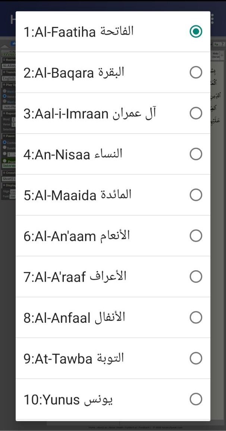Select the Aal-i-Imraan radio button

click(x=196, y=113)
